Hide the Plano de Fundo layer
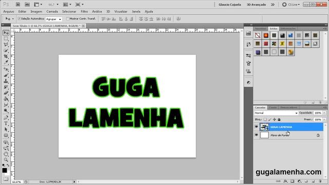Viewport: 329px width, 185px height. click(x=257, y=135)
